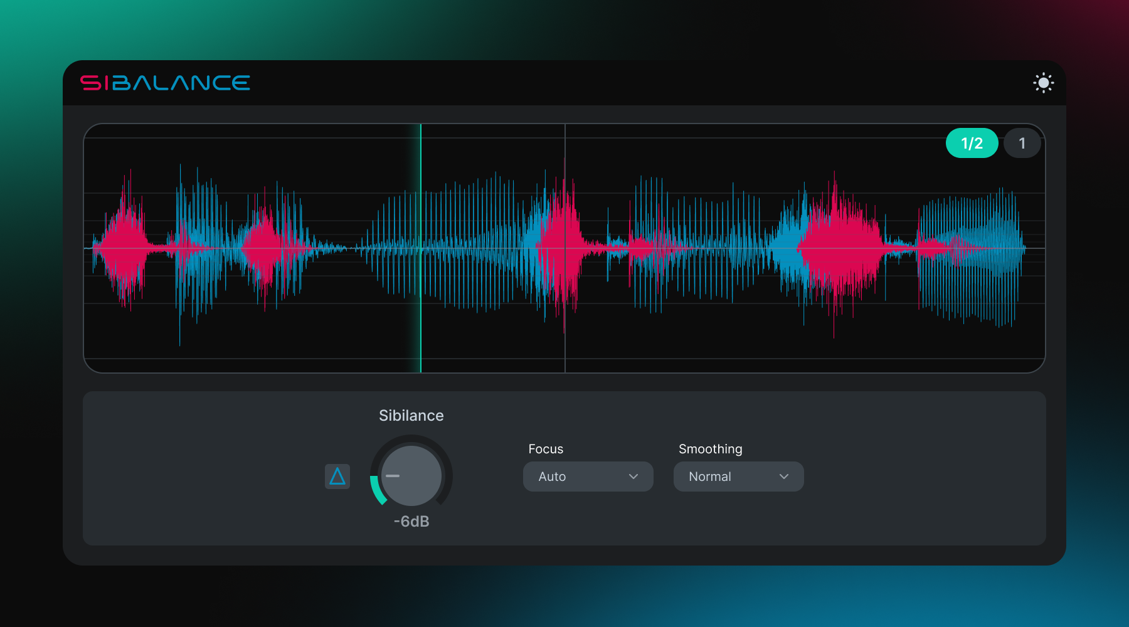The image size is (1129, 627).
Task: Click the Sibilance knob
Action: [411, 475]
